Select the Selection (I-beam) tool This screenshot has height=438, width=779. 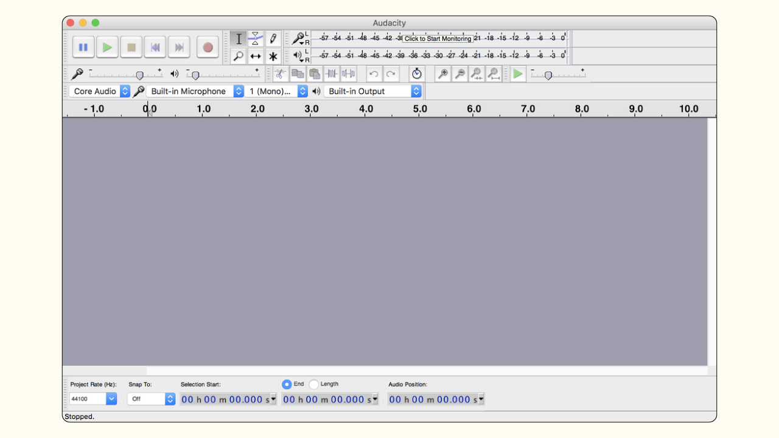pos(239,39)
